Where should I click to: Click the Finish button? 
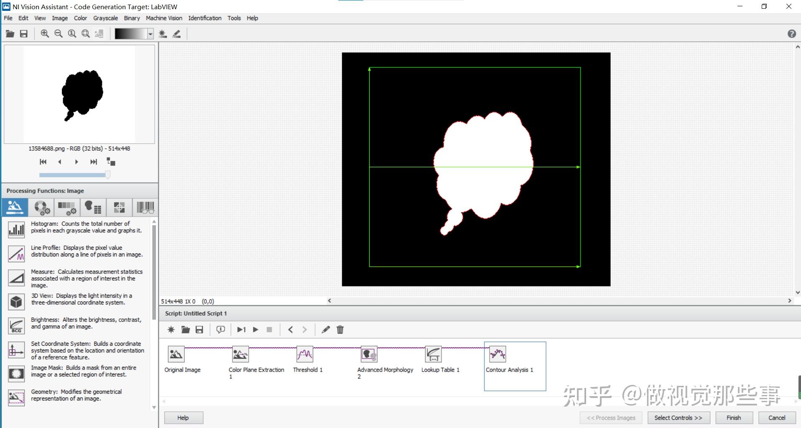pyautogui.click(x=733, y=417)
